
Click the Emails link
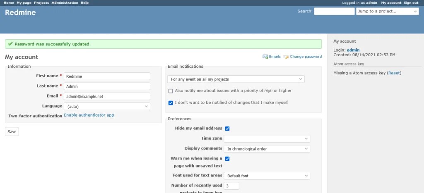275,57
